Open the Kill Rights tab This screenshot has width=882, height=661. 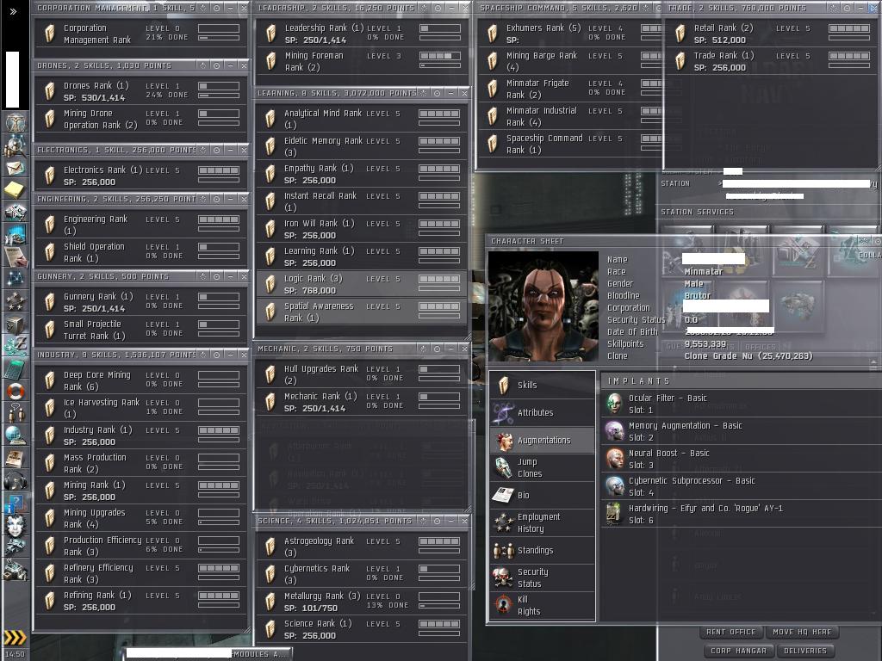(543, 605)
